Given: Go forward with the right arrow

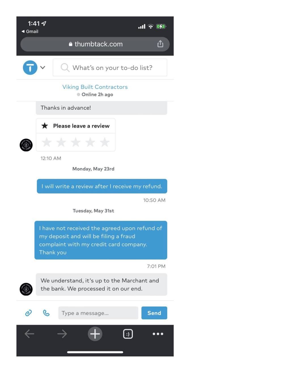Looking at the screenshot, I should click(62, 334).
